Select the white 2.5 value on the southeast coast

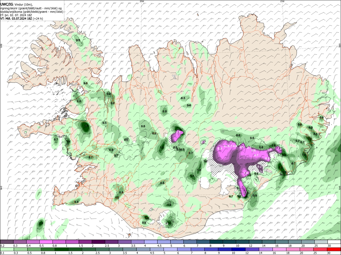point(246,193)
